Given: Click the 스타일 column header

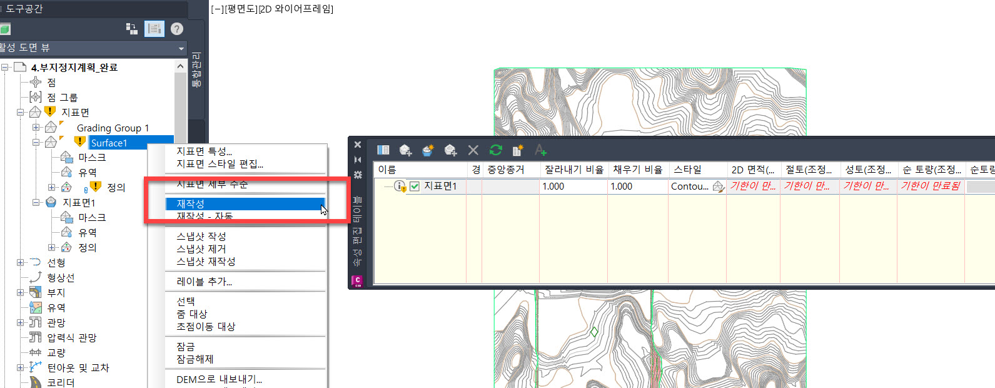Looking at the screenshot, I should click(x=687, y=170).
